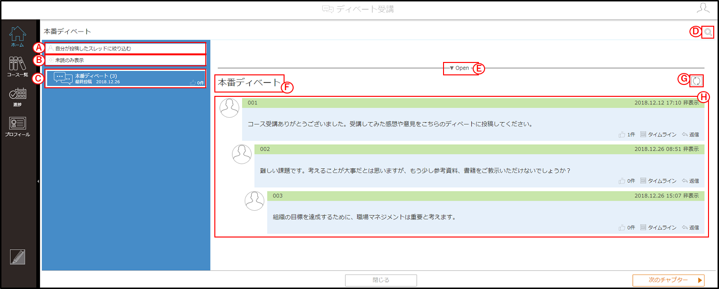Hide post 002 via 非表示
This screenshot has width=719, height=289.
691,149
